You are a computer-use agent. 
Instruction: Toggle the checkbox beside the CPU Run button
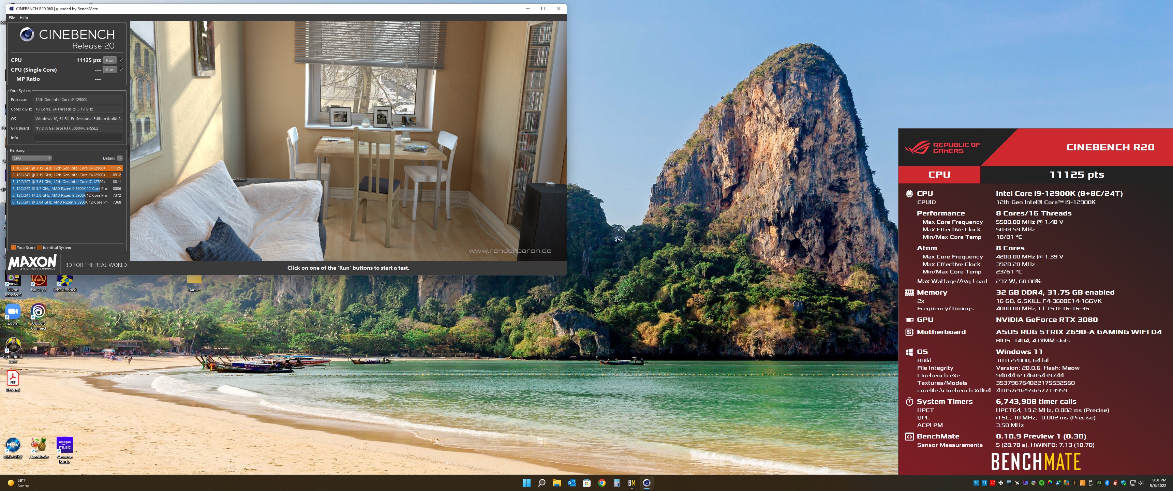tap(121, 60)
